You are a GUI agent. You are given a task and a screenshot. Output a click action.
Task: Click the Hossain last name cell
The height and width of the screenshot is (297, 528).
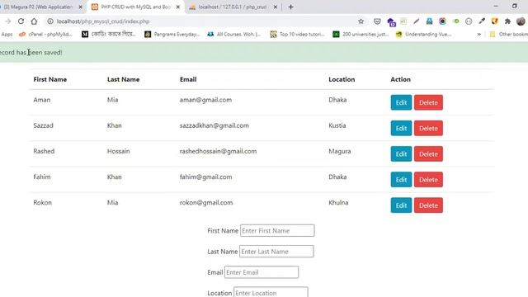[x=119, y=151]
